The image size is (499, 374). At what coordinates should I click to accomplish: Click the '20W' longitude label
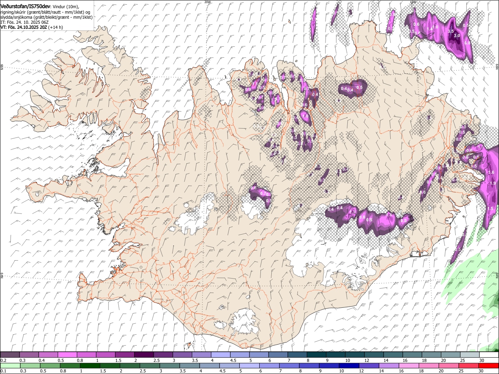tap(207, 2)
